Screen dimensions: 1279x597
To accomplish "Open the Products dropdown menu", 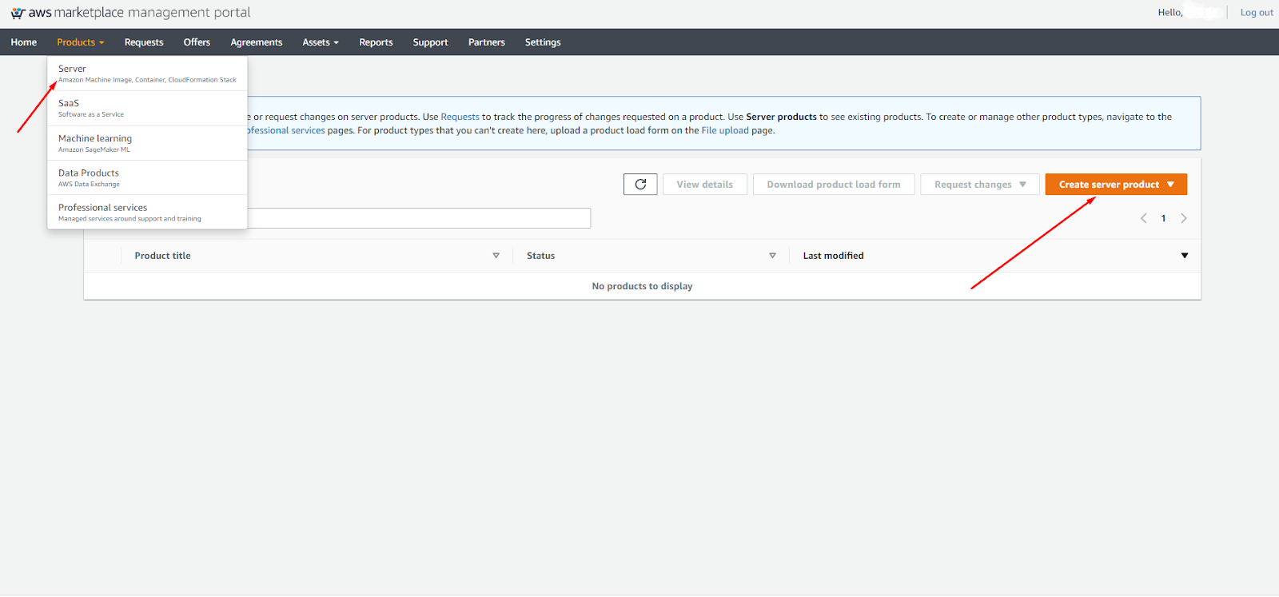I will 80,42.
